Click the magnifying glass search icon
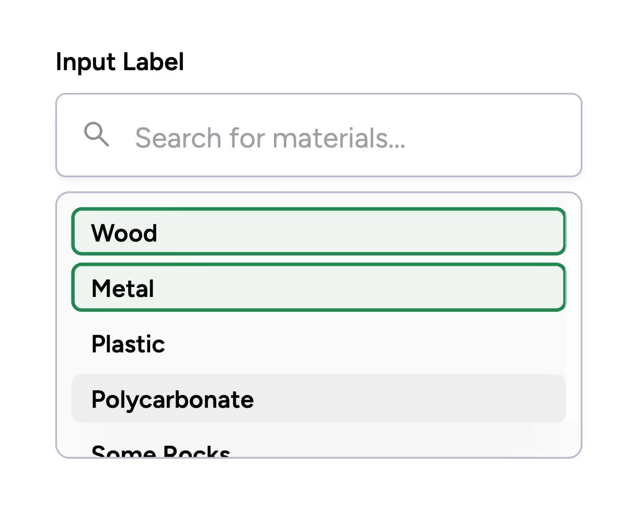642x519 pixels. pyautogui.click(x=96, y=134)
